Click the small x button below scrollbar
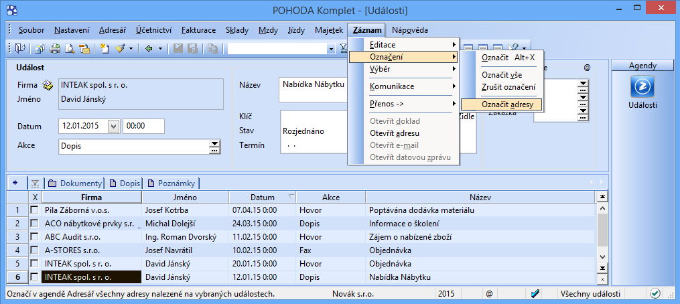Image resolution: width=680 pixels, height=304 pixels. pos(602,279)
